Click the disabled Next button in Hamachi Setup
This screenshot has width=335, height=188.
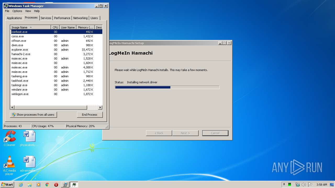click(185, 133)
